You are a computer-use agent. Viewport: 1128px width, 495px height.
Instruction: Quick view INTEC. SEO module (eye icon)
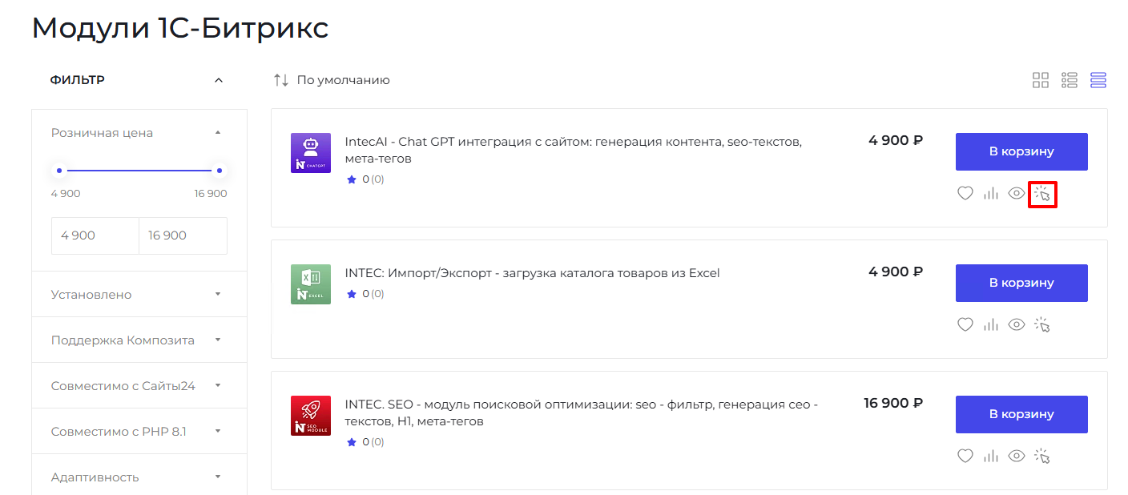pos(1017,456)
